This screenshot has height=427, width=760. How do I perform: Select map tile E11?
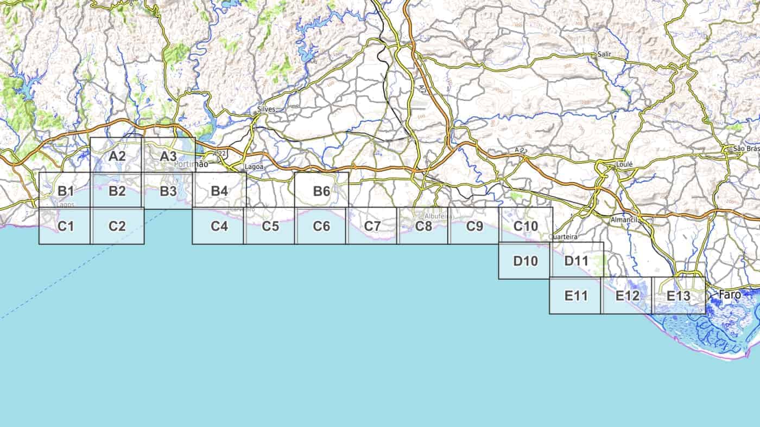(x=576, y=296)
